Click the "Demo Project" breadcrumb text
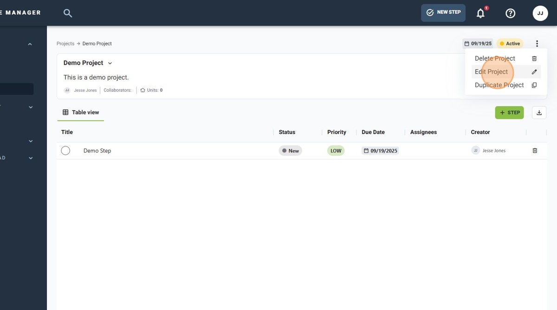 pos(97,44)
